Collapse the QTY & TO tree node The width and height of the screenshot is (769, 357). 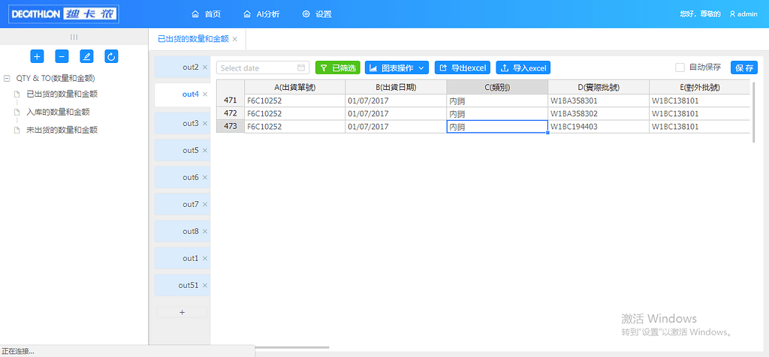pyautogui.click(x=7, y=78)
